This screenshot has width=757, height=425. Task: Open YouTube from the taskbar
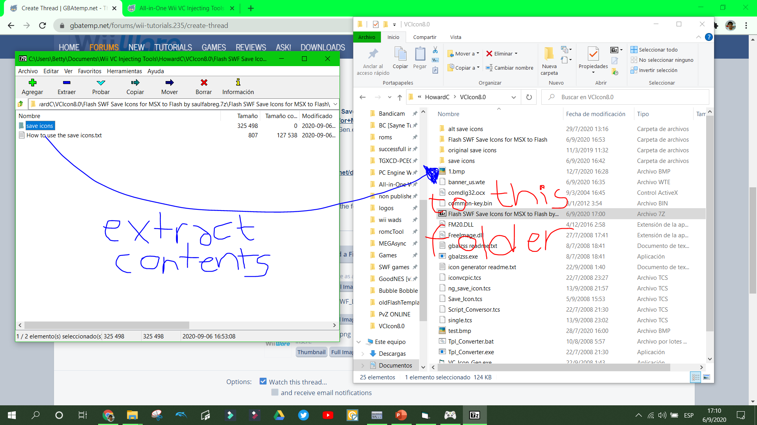(x=328, y=415)
